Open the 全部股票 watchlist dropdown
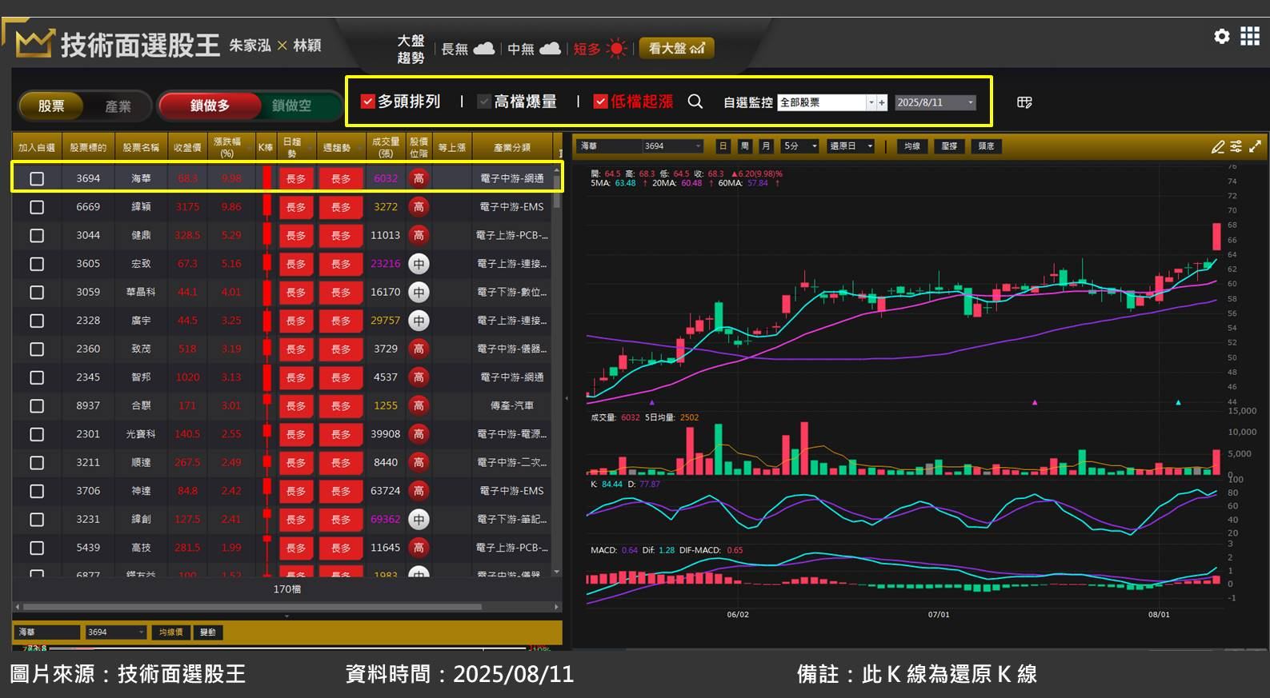The height and width of the screenshot is (698, 1270). [x=871, y=102]
